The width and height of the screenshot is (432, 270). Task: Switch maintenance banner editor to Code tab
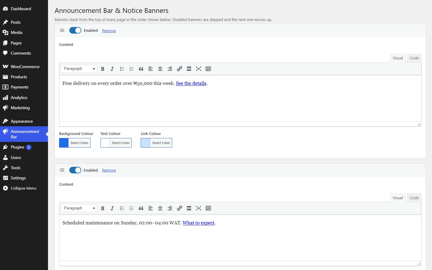coord(414,198)
